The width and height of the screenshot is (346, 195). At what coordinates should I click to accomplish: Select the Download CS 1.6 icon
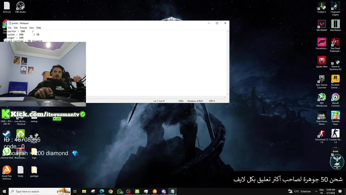(322, 136)
